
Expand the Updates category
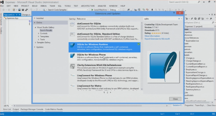[x=35, y=47]
